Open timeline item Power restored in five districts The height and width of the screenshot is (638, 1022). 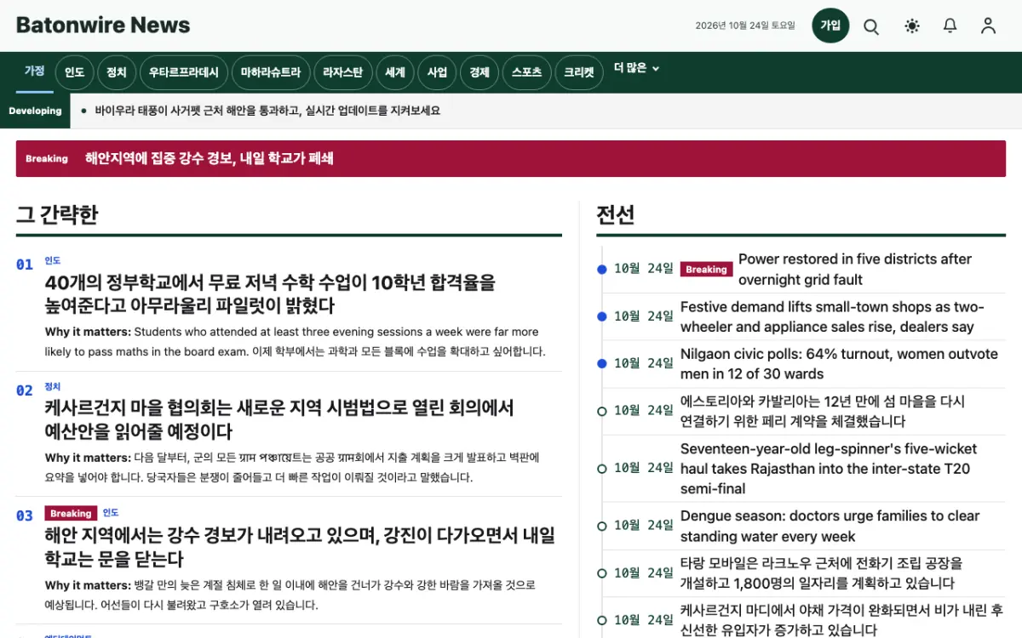pyautogui.click(x=855, y=270)
